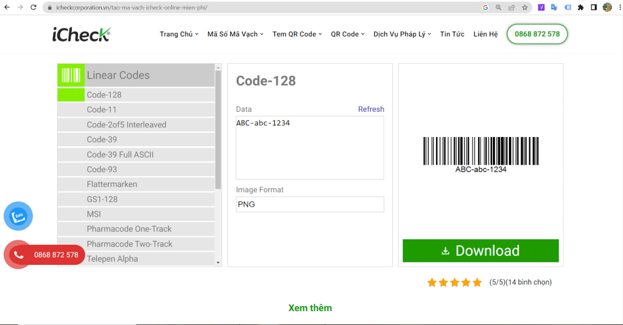Screen dimensions: 623x325
Task: Click the green Download button
Action: point(480,251)
